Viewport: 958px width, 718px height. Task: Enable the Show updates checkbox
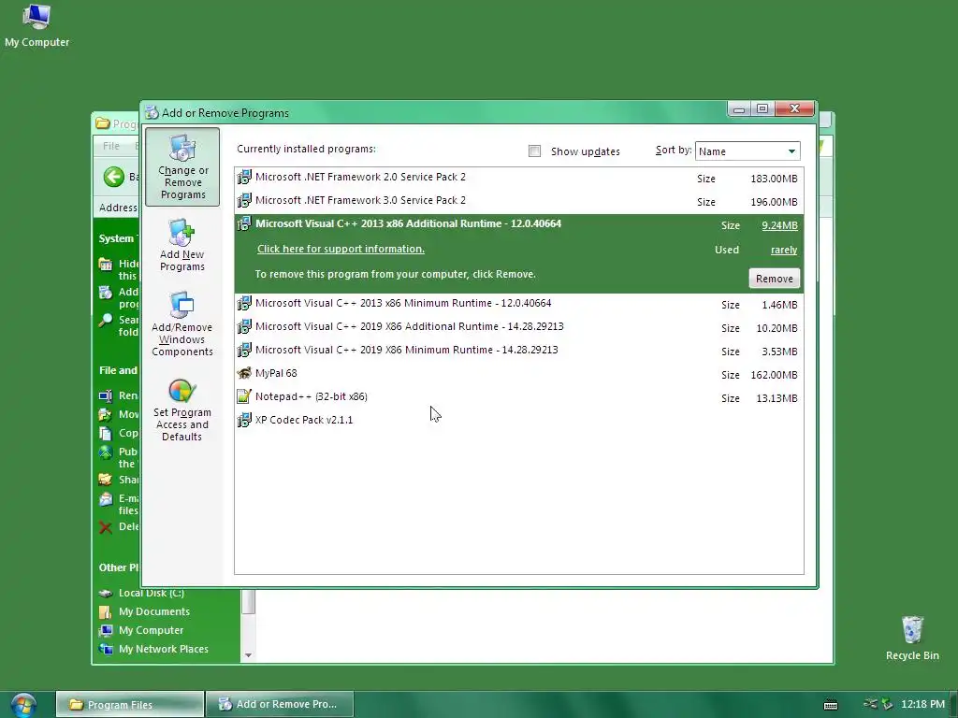pyautogui.click(x=534, y=151)
